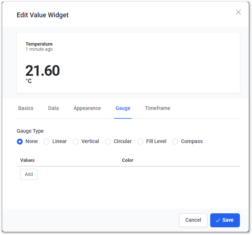Screen dimensions: 252x235
Task: Close the Edit Value Widget dialog
Action: 238,12
